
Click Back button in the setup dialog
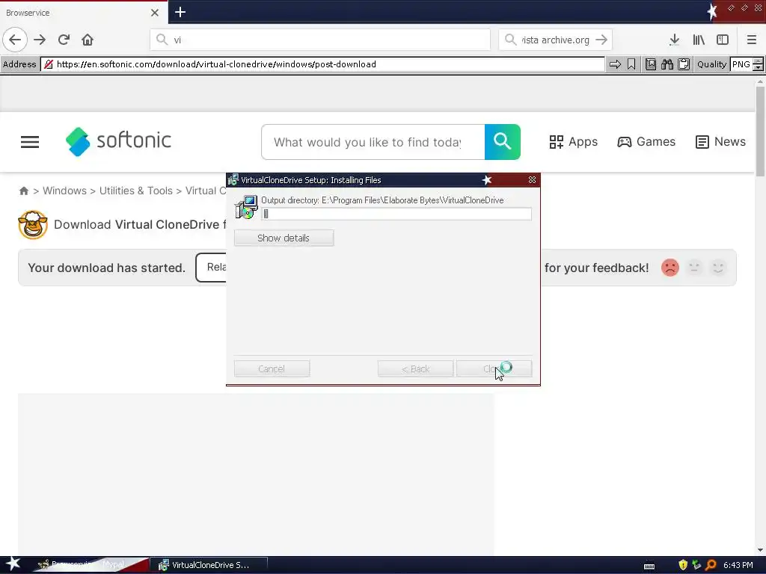pos(415,368)
